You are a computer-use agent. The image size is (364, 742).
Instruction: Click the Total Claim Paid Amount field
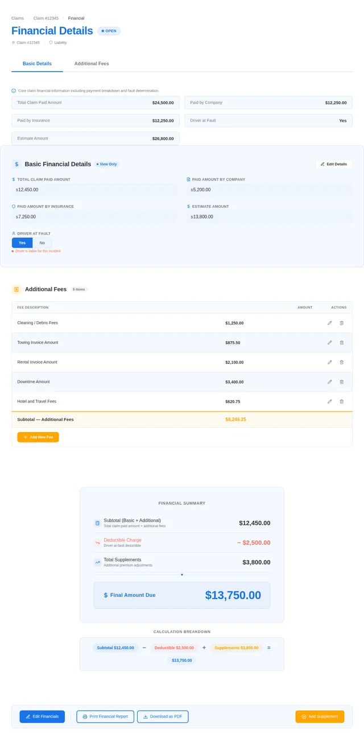pyautogui.click(x=96, y=190)
